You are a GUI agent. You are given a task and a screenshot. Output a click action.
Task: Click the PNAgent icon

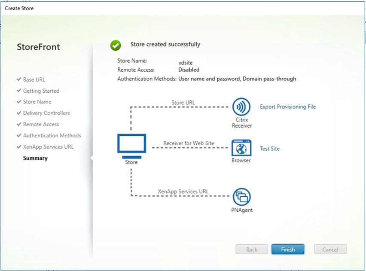click(241, 197)
